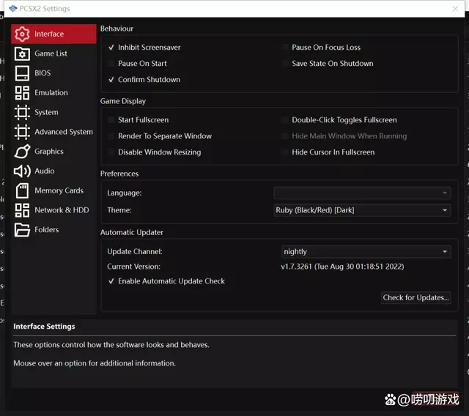Check Hide Cursor In Fullscreen
The height and width of the screenshot is (416, 469).
[x=285, y=152]
